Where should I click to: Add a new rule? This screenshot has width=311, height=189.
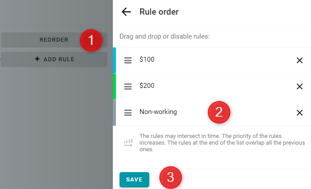[x=54, y=59]
